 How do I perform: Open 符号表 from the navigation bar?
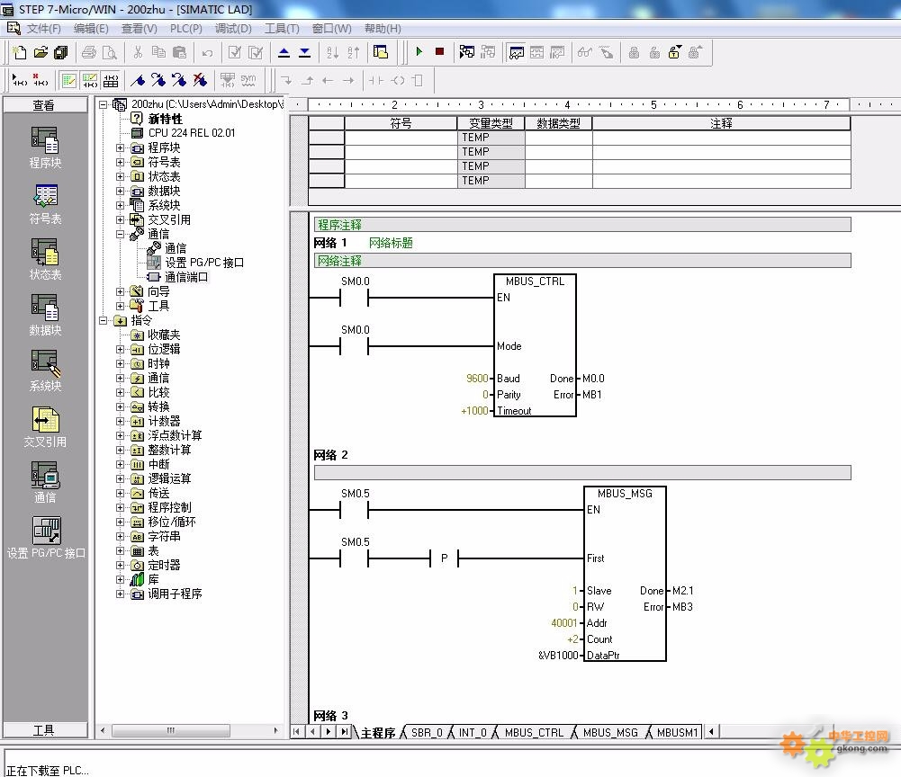point(45,204)
